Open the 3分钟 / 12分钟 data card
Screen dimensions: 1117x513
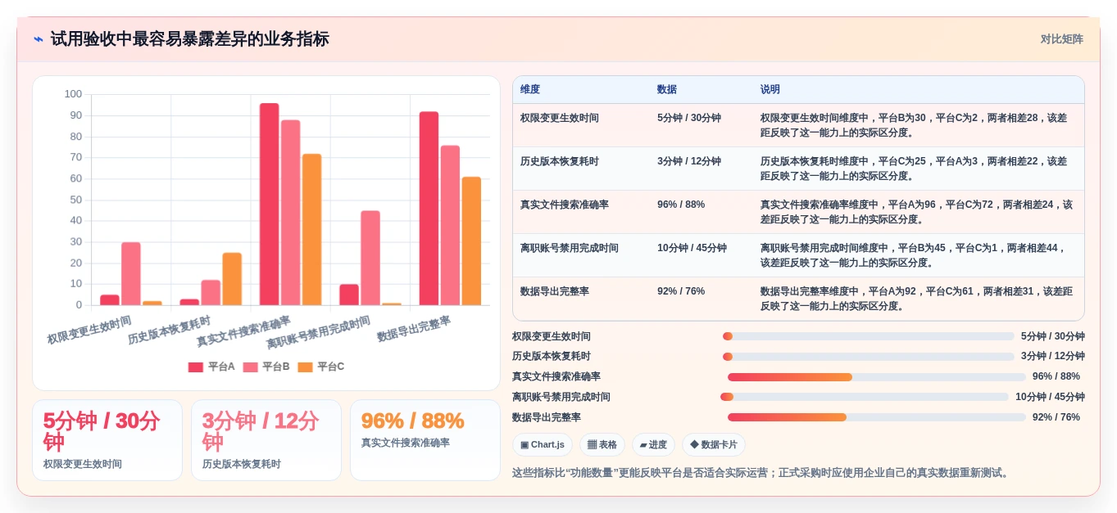pos(266,440)
